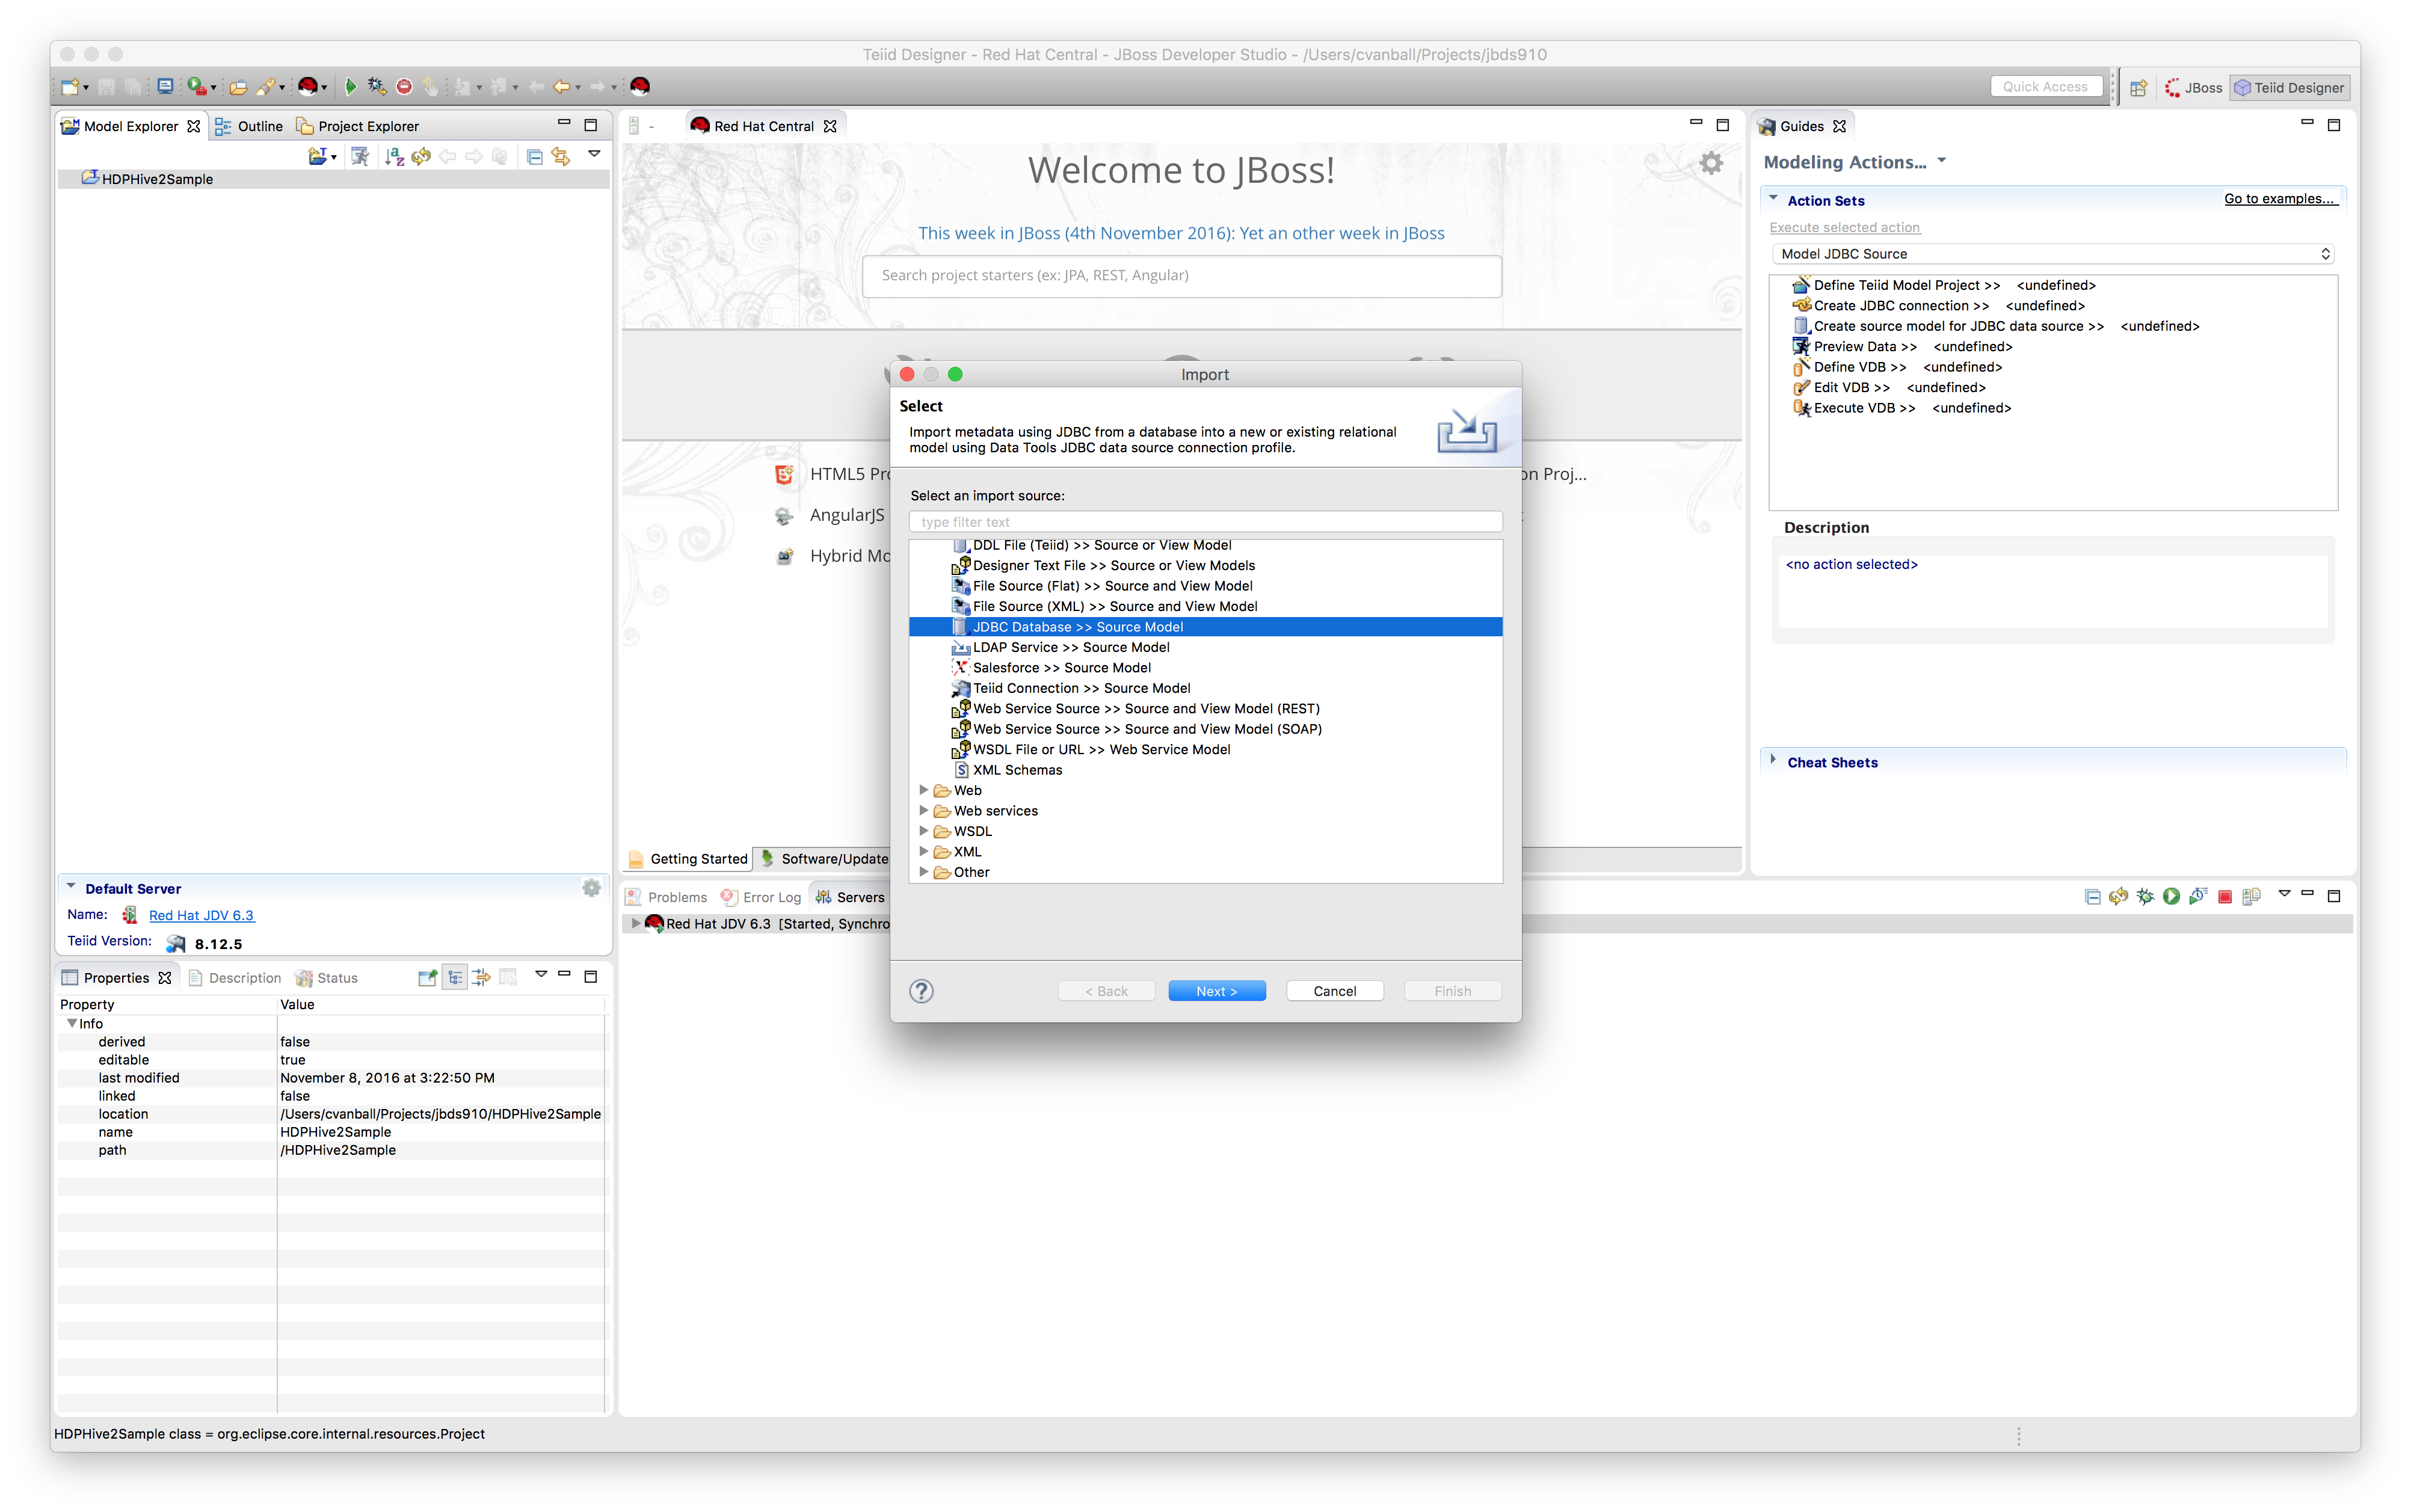The image size is (2411, 1512).
Task: Expand the WSDL folder in Import list
Action: pyautogui.click(x=923, y=831)
